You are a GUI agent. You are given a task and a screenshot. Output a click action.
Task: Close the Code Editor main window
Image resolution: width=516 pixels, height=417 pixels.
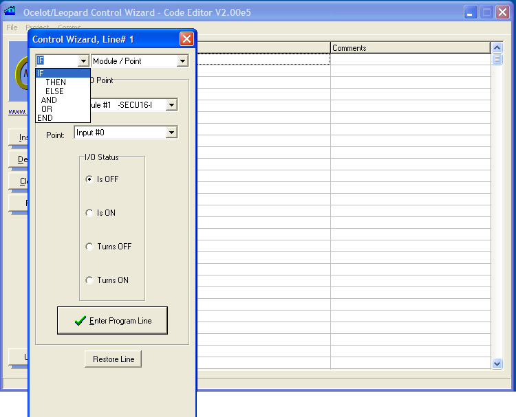click(502, 12)
